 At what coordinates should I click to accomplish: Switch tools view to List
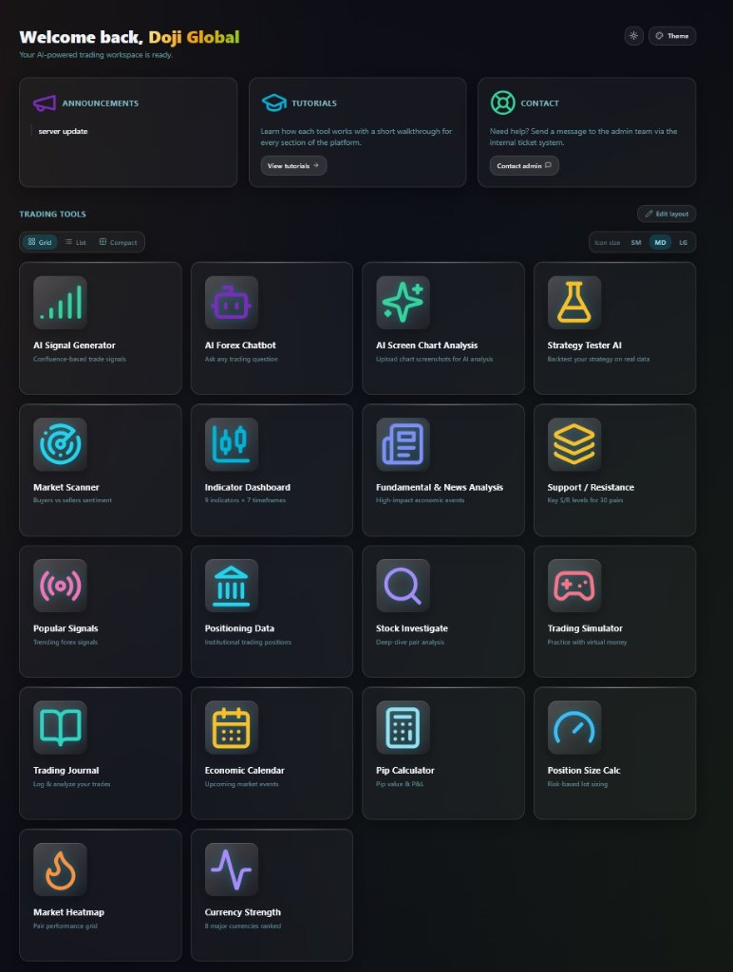pyautogui.click(x=76, y=242)
